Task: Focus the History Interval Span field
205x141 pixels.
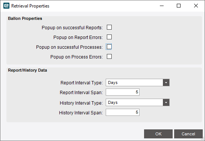Action: pos(123,112)
